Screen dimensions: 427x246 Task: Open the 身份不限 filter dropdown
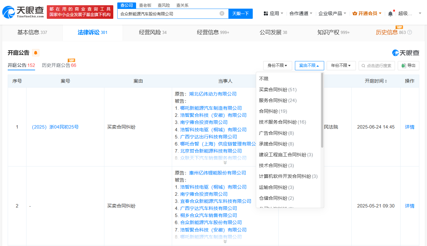tap(277, 66)
